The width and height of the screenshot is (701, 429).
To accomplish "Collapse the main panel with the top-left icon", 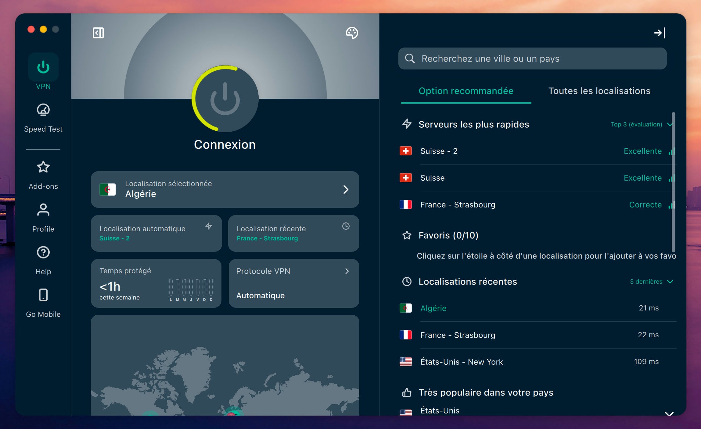I will pos(98,33).
